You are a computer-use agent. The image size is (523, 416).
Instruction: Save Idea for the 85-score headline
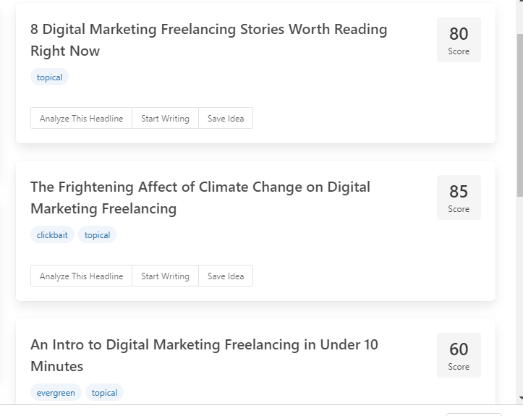coord(226,276)
